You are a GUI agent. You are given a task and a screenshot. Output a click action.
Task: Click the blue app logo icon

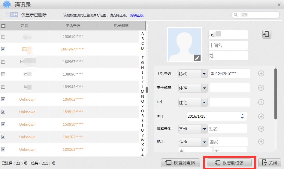click(7, 4)
